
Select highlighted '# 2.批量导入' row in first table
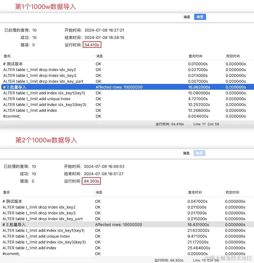tap(128, 87)
